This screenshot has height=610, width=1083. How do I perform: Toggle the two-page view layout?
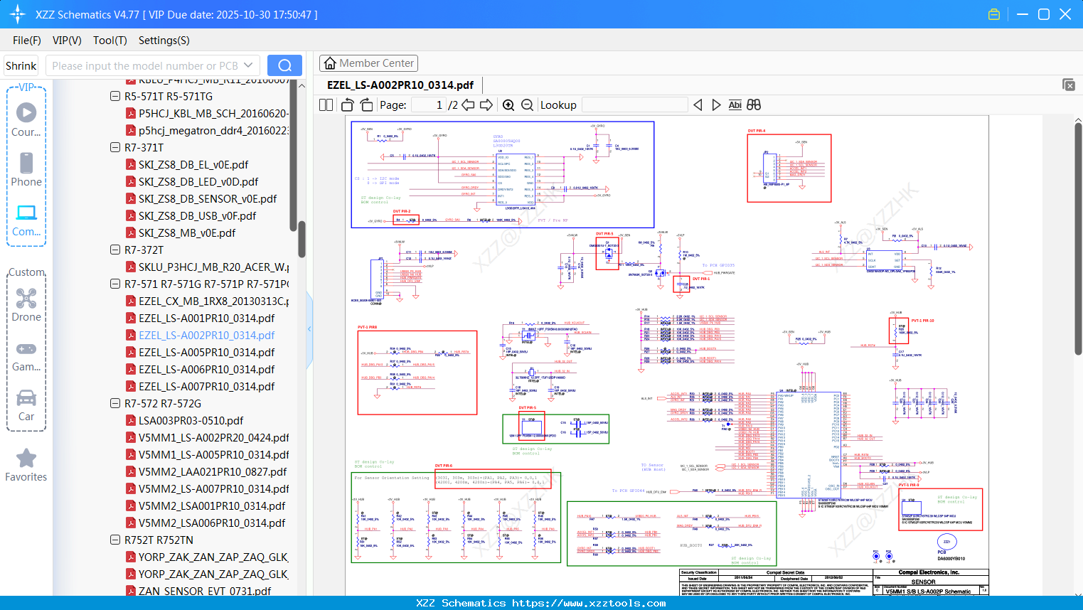click(x=326, y=105)
